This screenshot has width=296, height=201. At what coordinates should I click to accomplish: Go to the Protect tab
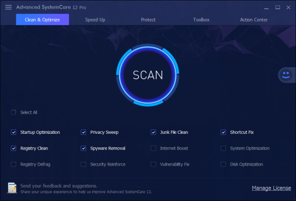pyautogui.click(x=148, y=19)
